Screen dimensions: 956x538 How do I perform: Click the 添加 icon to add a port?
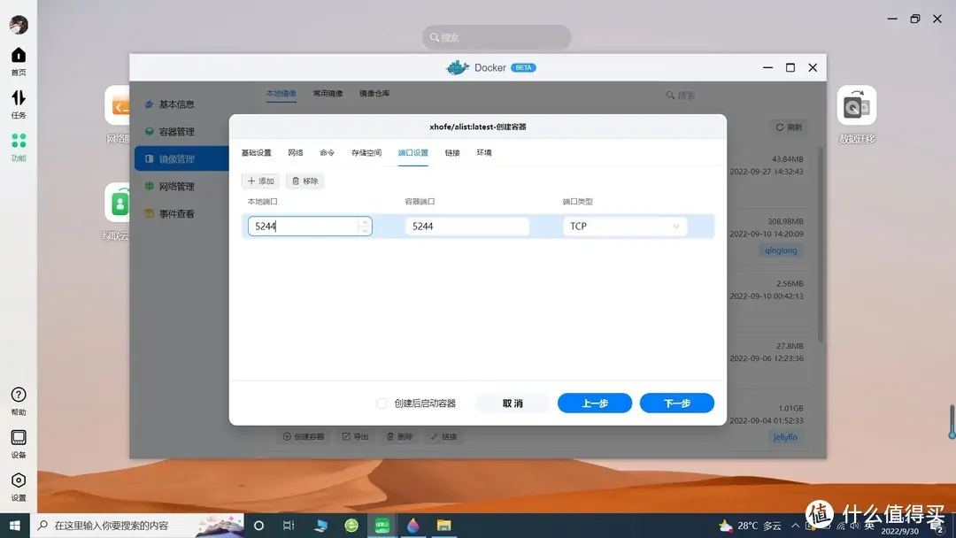(260, 181)
